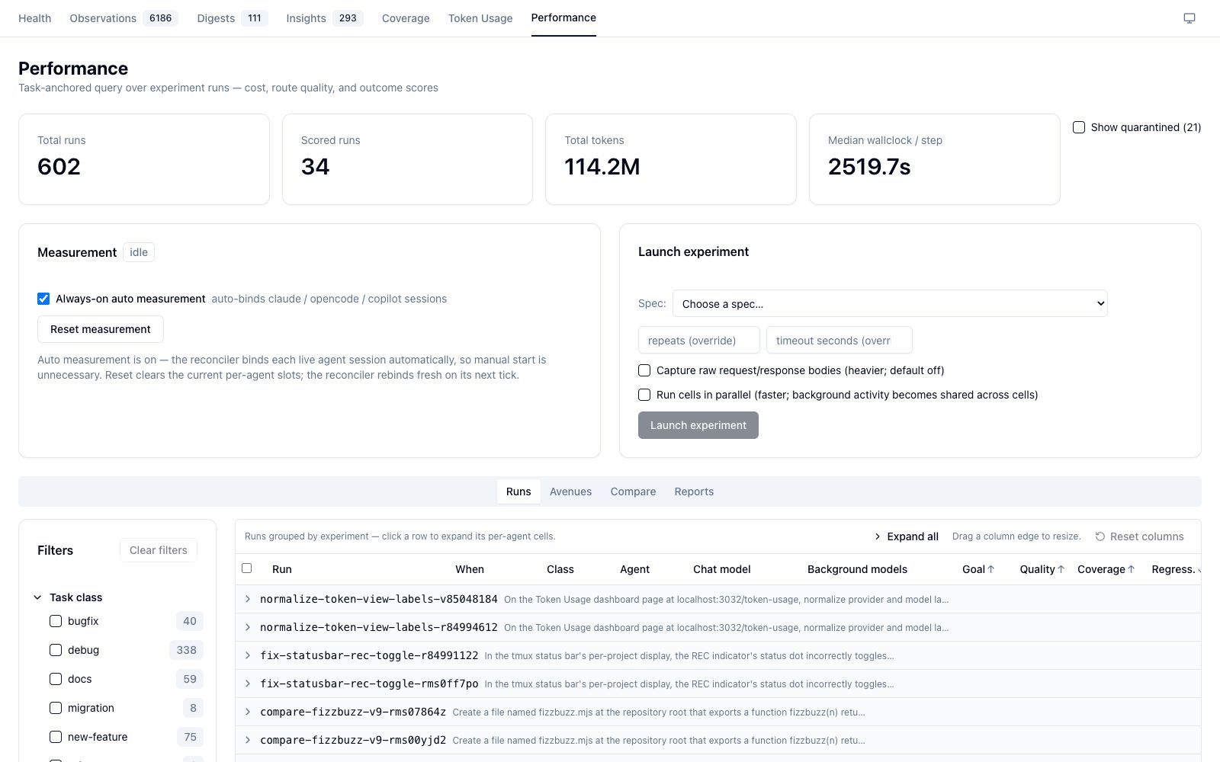Switch to the Compare sub-tab
The width and height of the screenshot is (1220, 762).
(633, 491)
